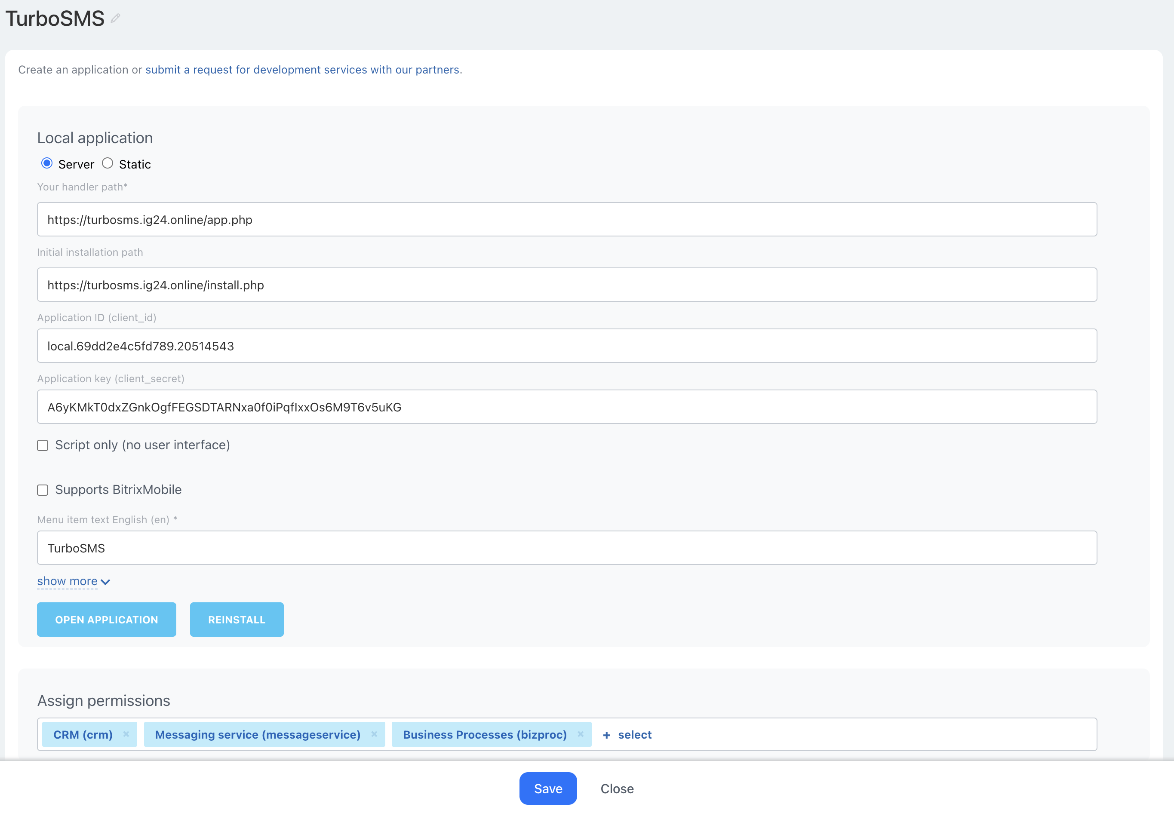Select the Server radio button
The image size is (1174, 816).
click(x=46, y=163)
